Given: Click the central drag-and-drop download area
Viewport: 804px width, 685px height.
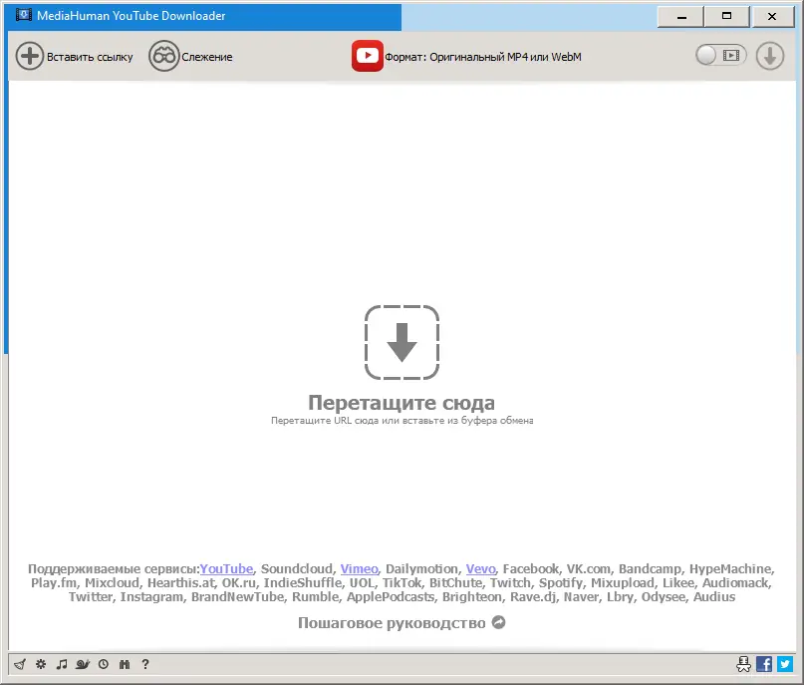Looking at the screenshot, I should tap(402, 344).
